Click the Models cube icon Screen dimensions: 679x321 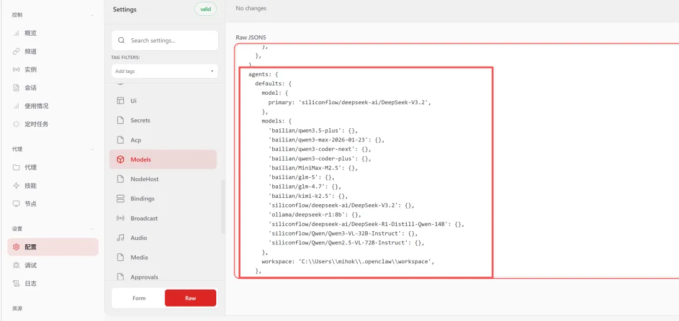(120, 160)
